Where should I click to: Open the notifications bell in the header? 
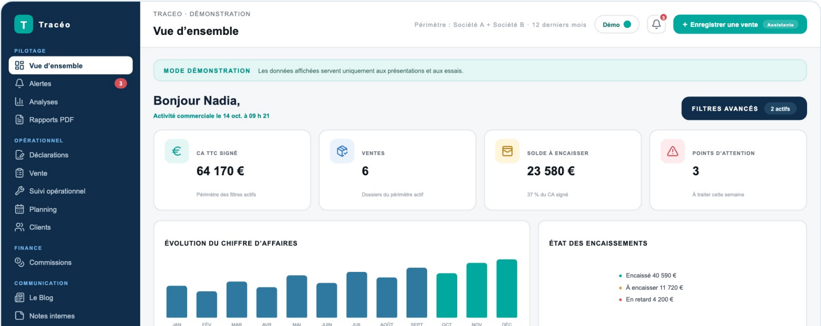656,24
